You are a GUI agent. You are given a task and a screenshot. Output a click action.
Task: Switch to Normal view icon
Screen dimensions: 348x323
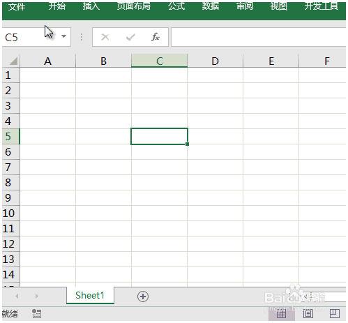coord(281,314)
